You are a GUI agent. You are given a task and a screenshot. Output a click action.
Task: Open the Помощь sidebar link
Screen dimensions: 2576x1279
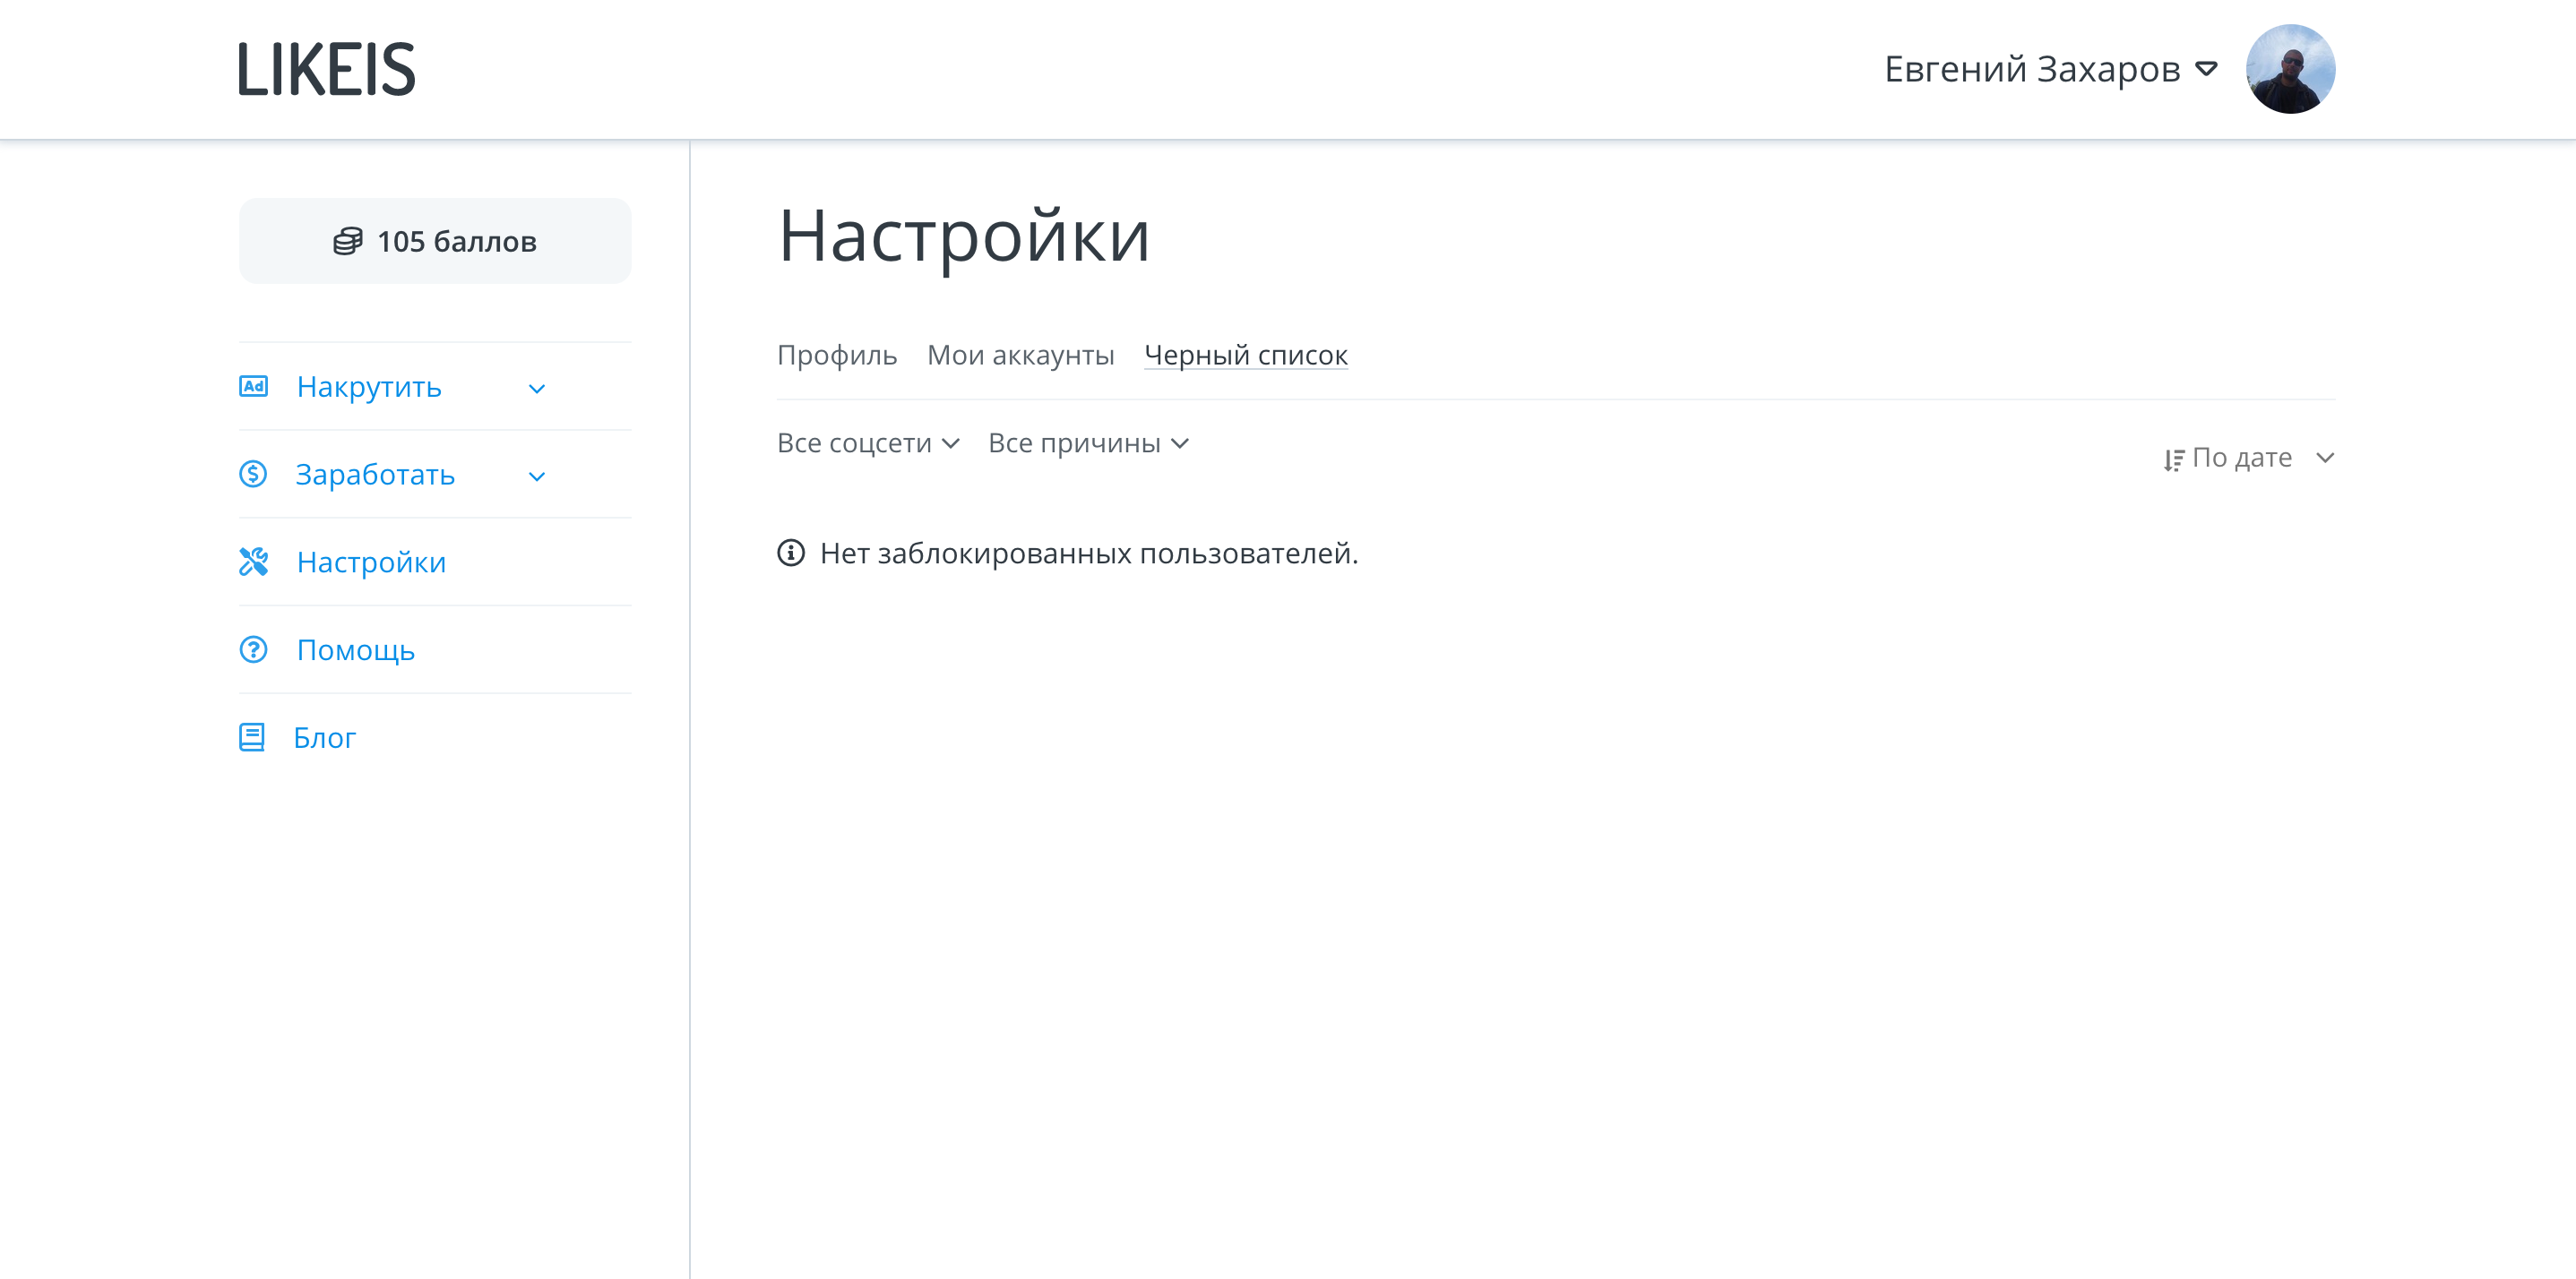pyautogui.click(x=356, y=650)
